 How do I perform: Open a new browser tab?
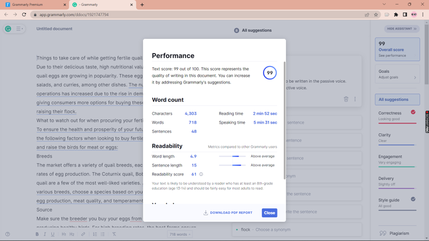142,5
